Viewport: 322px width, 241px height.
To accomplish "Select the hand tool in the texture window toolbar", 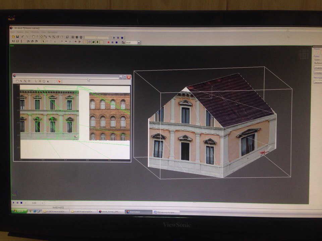I will tap(17, 81).
